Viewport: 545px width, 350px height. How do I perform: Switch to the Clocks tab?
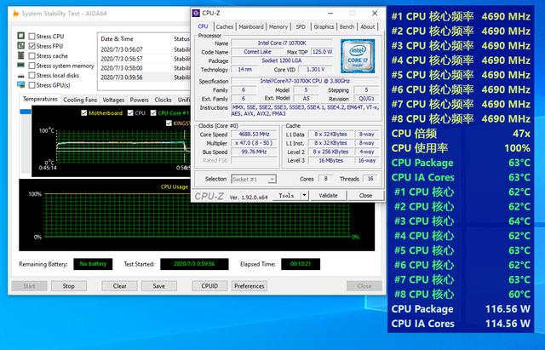pos(163,100)
